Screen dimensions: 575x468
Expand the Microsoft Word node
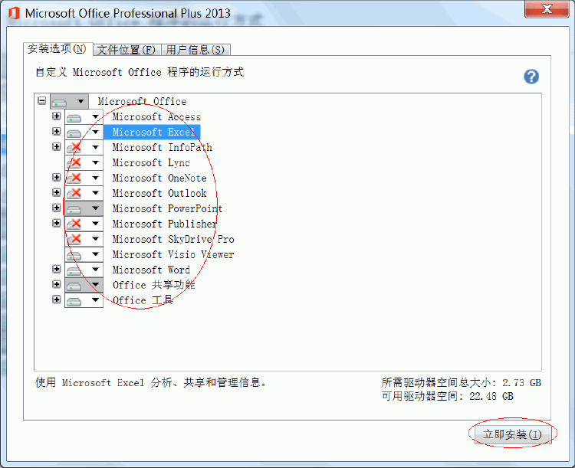tap(57, 270)
